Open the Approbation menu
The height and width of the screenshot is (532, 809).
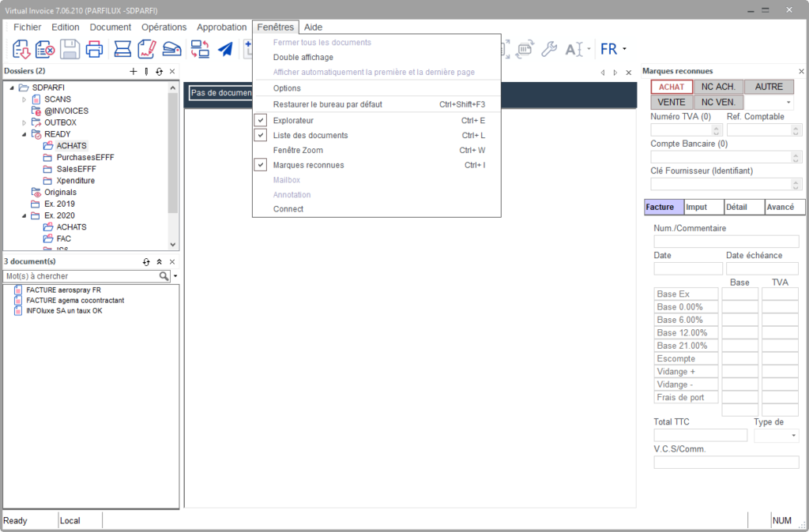(222, 28)
